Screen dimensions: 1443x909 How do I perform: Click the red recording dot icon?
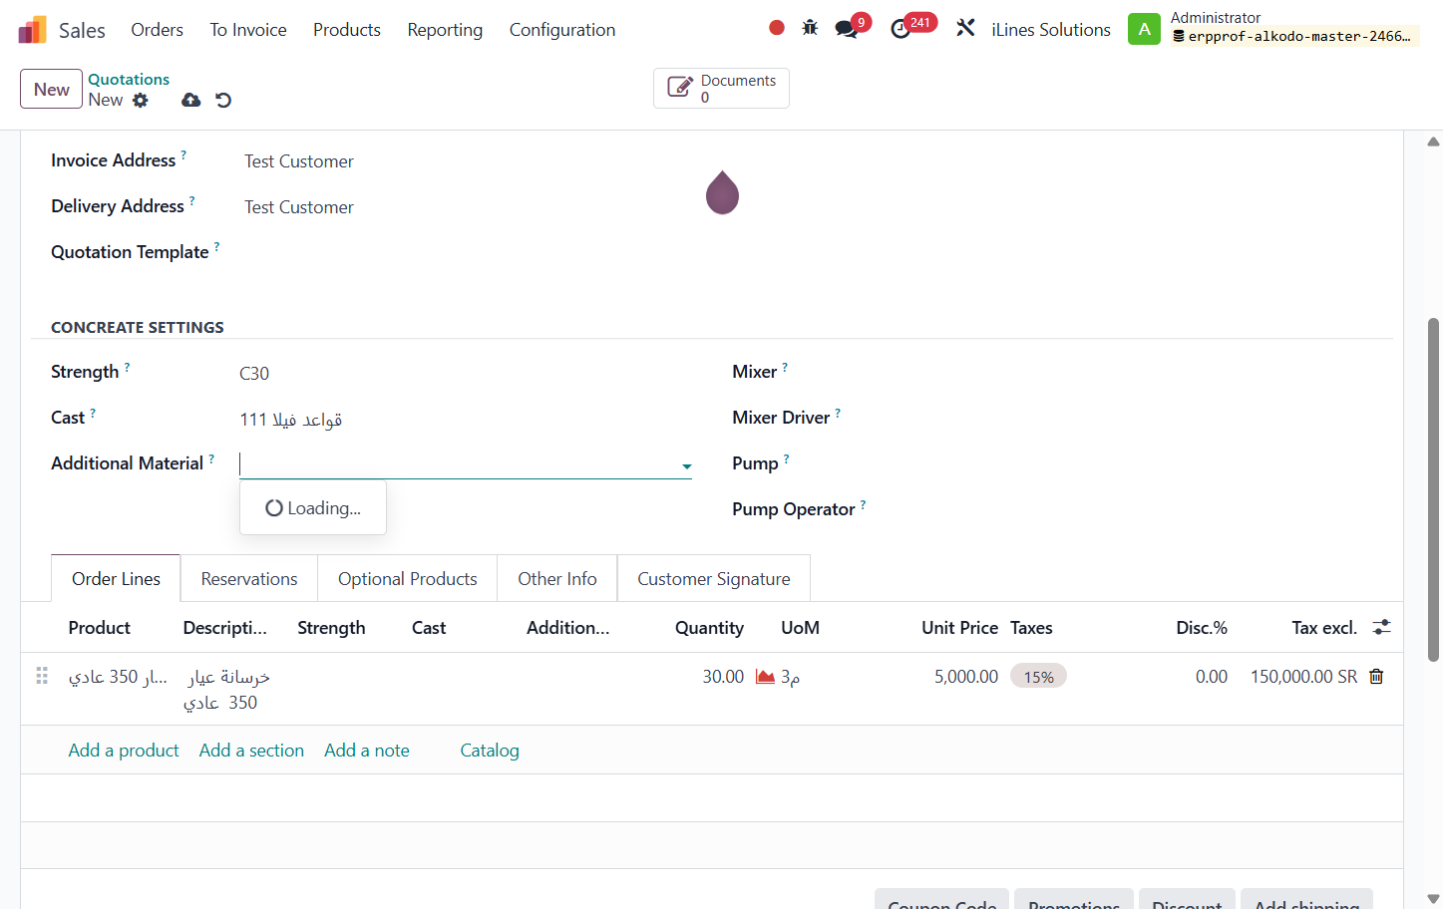777,28
